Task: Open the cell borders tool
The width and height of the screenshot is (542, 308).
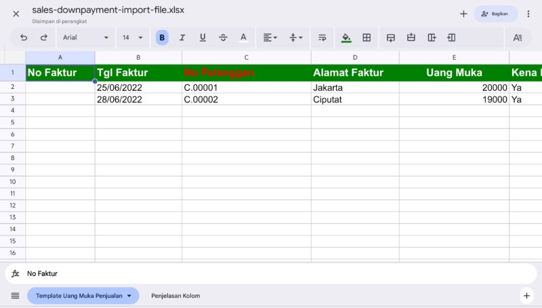Action: click(x=367, y=38)
